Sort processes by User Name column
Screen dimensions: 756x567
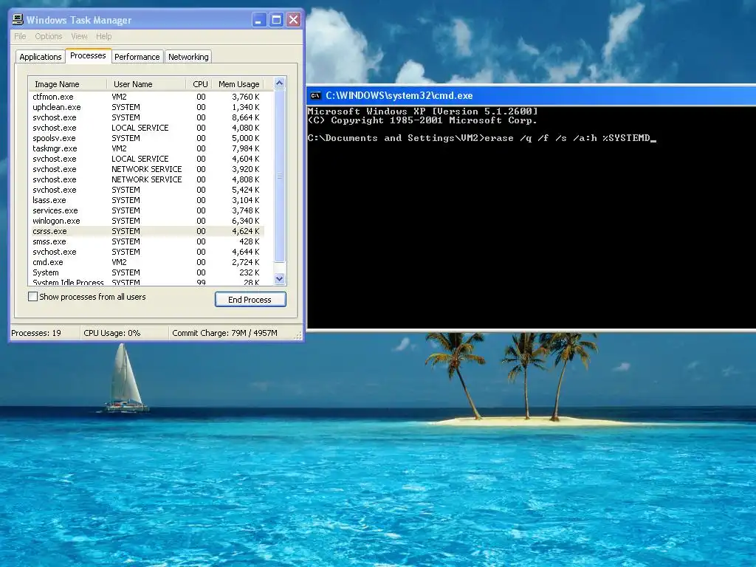coord(146,84)
